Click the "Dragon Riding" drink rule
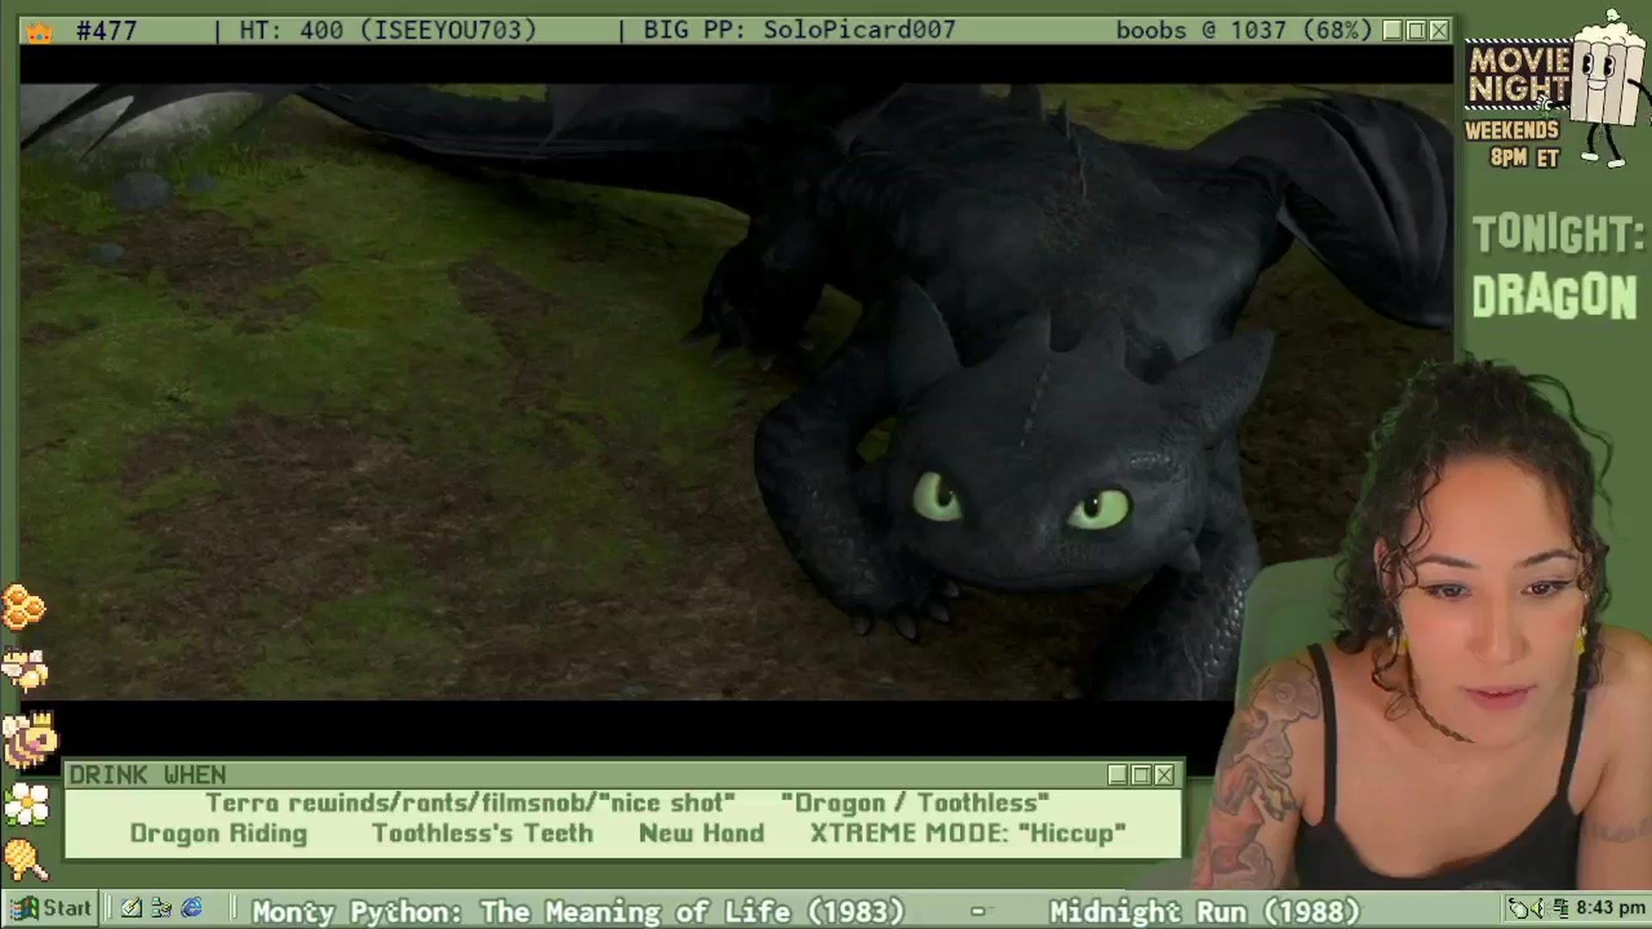The width and height of the screenshot is (1652, 929). click(x=219, y=834)
